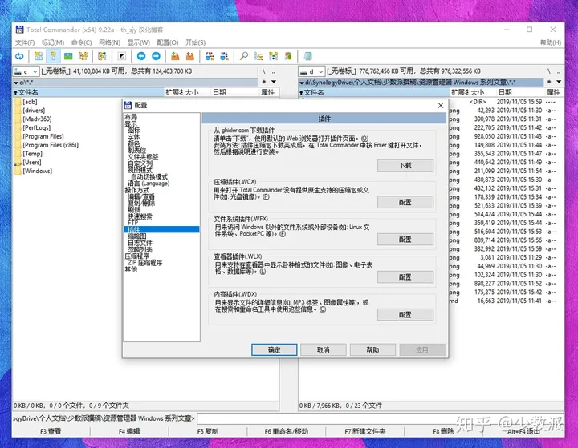Image resolution: width=578 pixels, height=448 pixels.
Task: Open right panel favorites asterisk button
Action: (549, 82)
